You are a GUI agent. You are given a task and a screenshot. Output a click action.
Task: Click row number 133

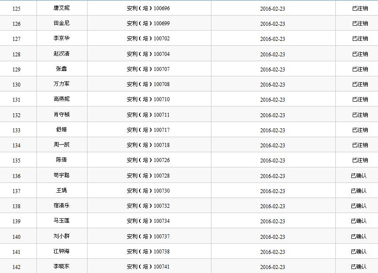pyautogui.click(x=16, y=130)
